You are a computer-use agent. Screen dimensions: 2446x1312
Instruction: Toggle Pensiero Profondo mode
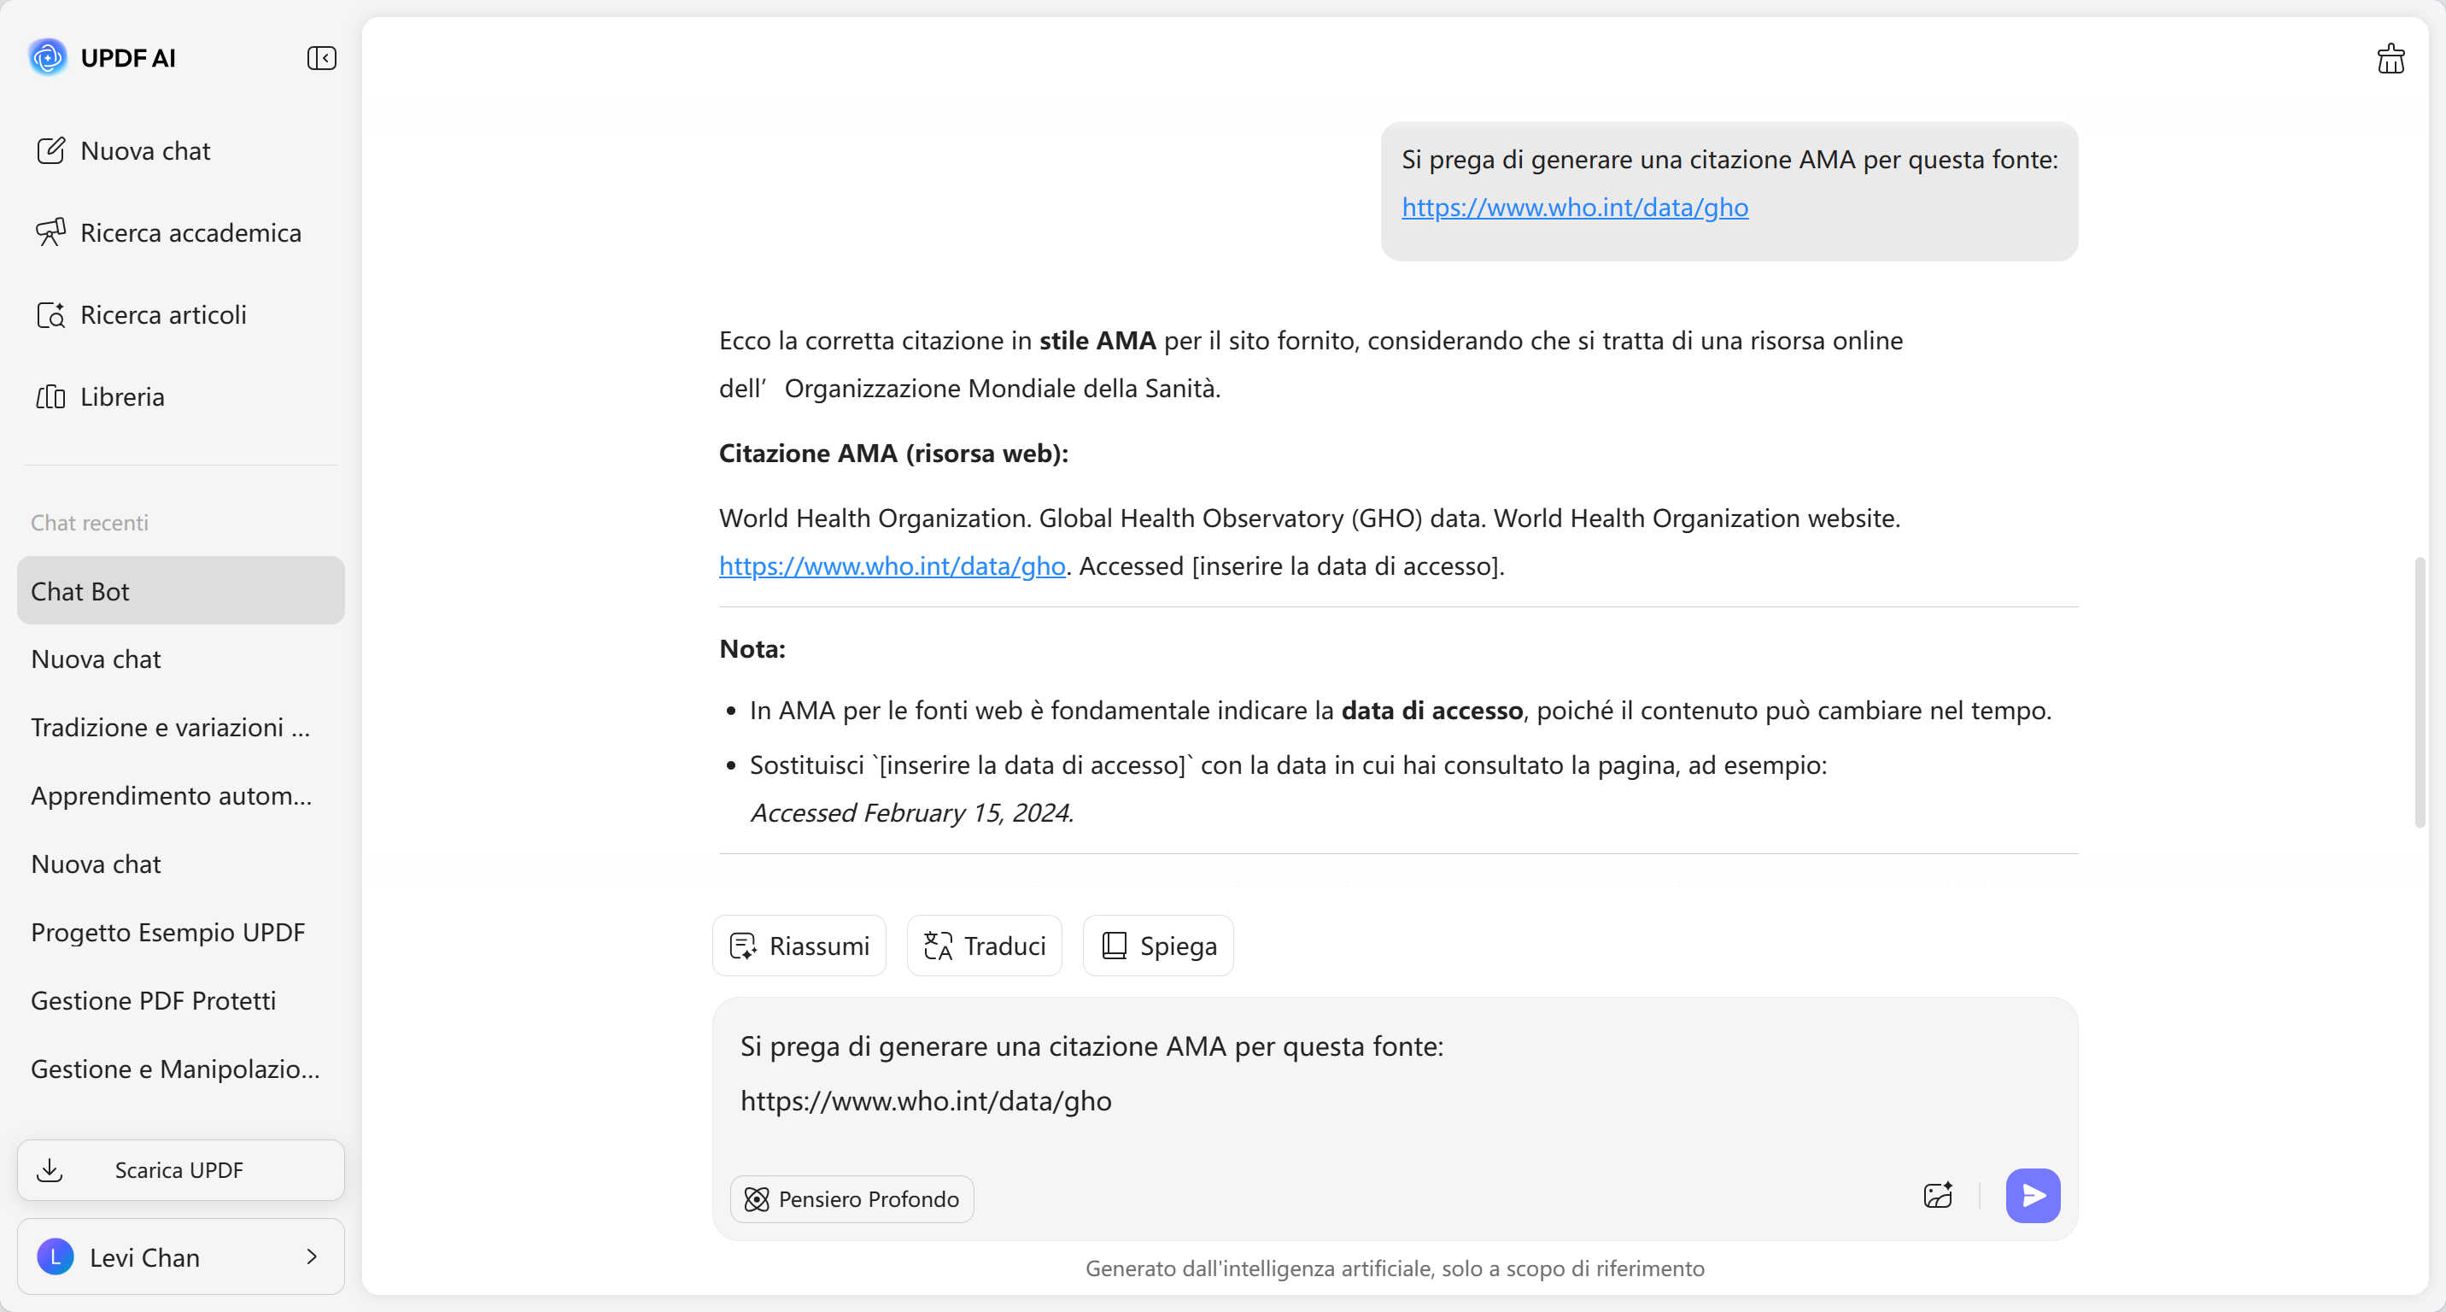851,1199
